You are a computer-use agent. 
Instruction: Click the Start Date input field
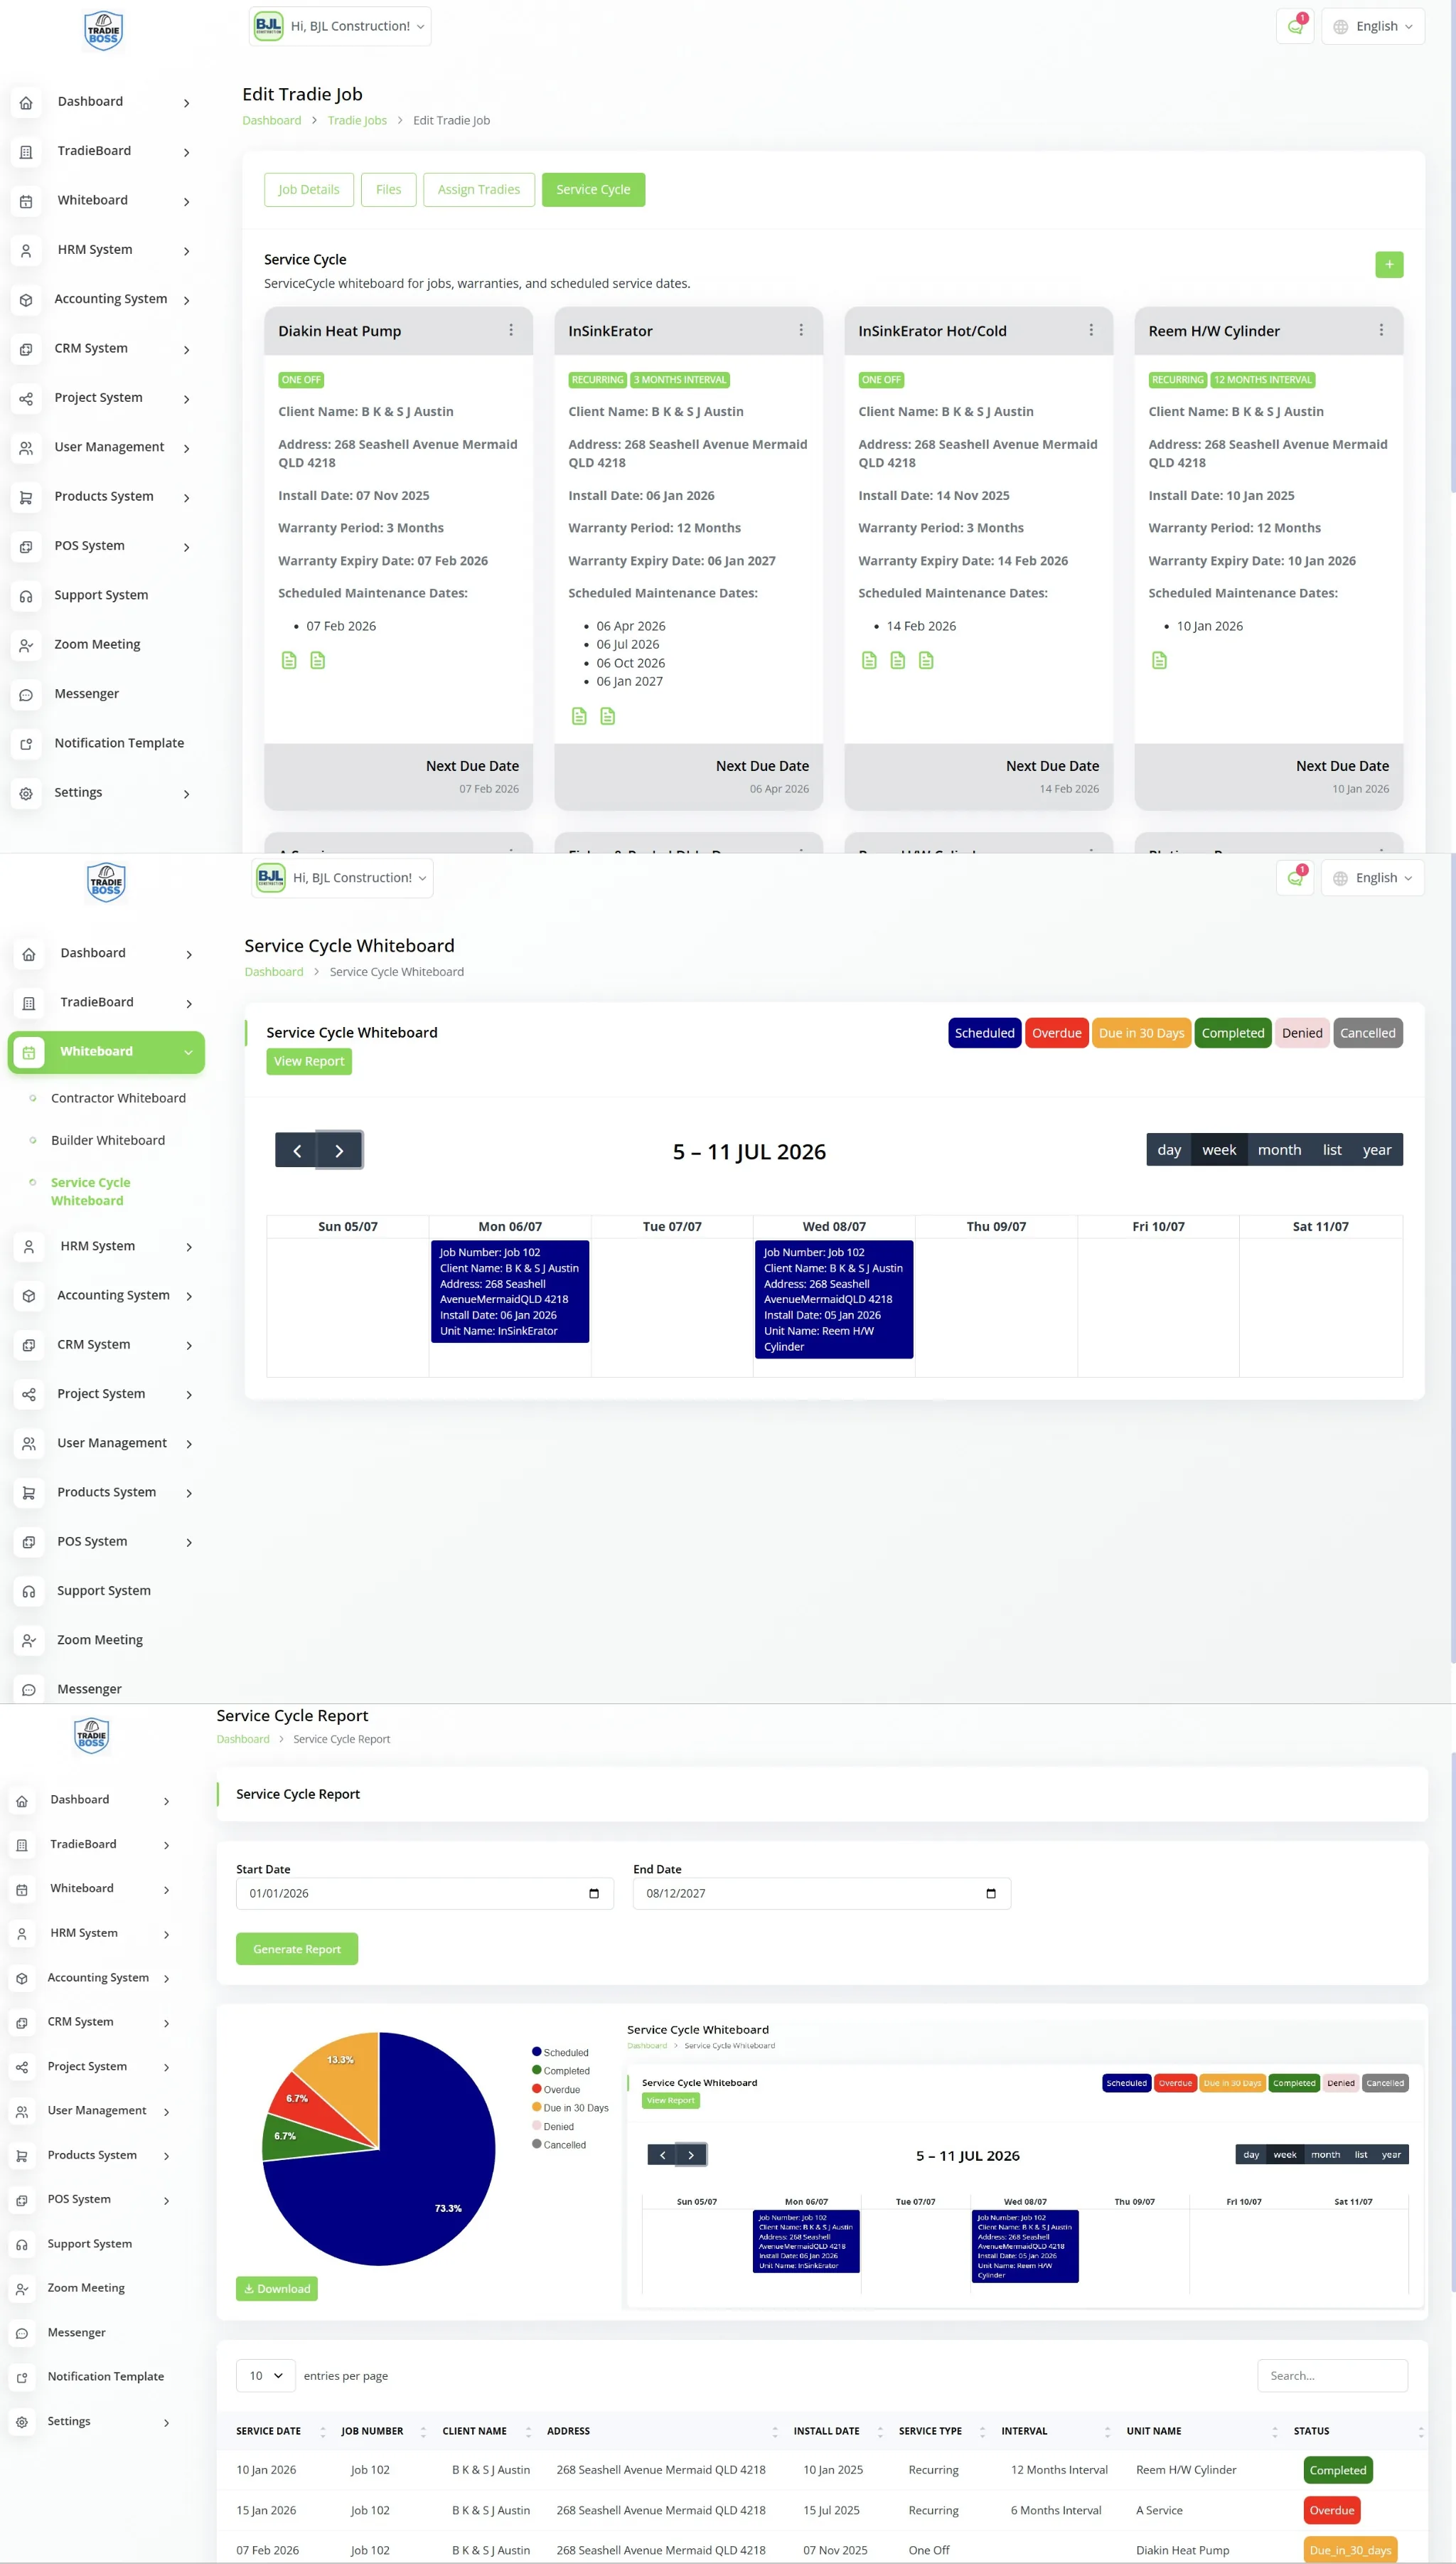(x=424, y=1893)
